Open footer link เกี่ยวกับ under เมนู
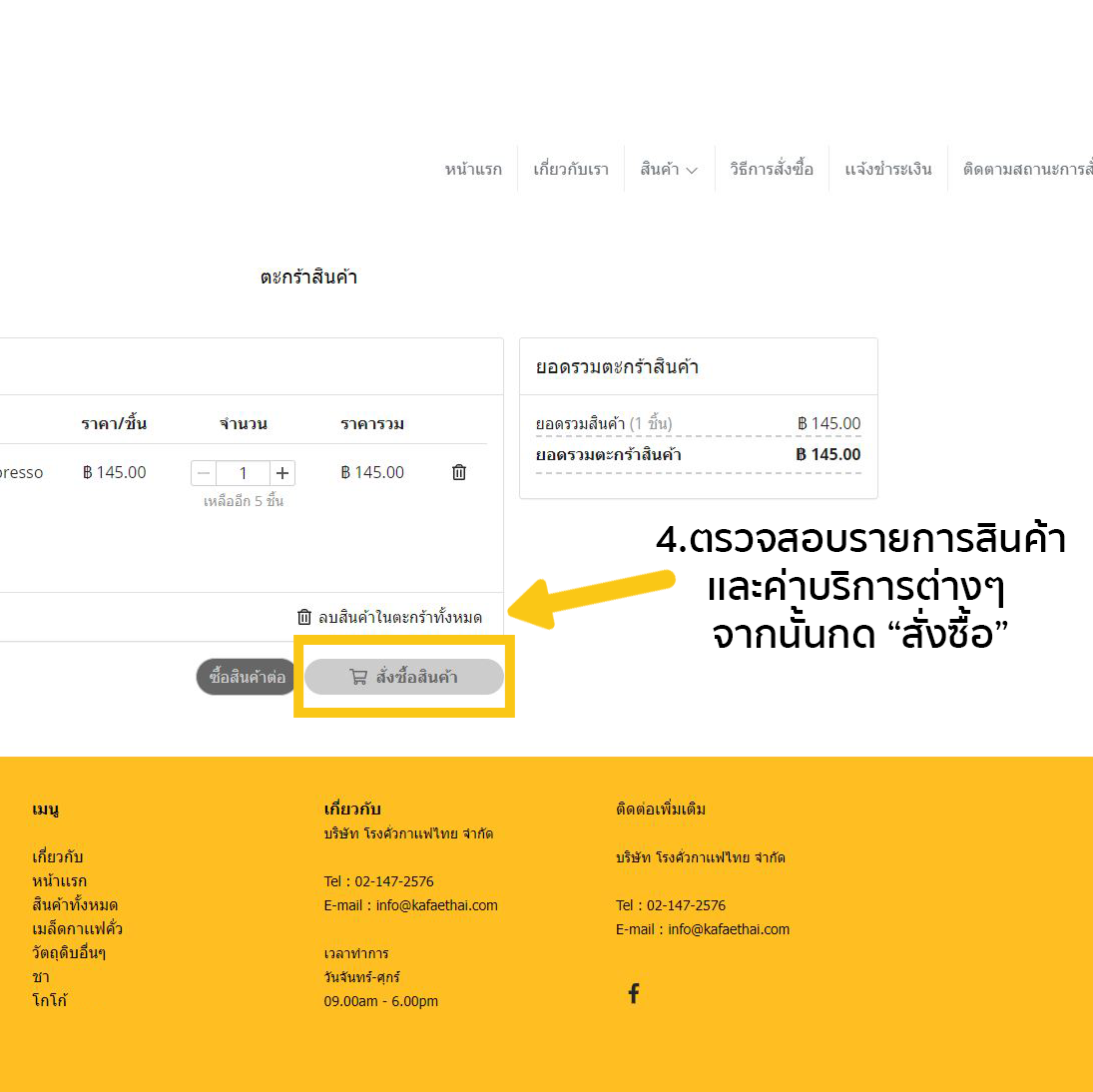Screen dimensions: 1093x1092 58,857
